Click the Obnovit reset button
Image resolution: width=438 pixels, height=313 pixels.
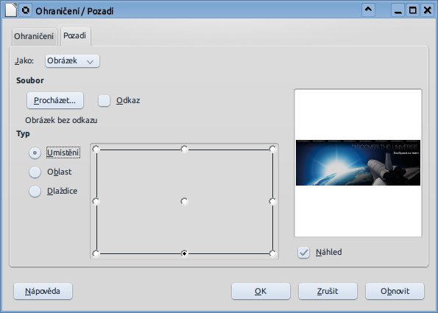coord(395,291)
